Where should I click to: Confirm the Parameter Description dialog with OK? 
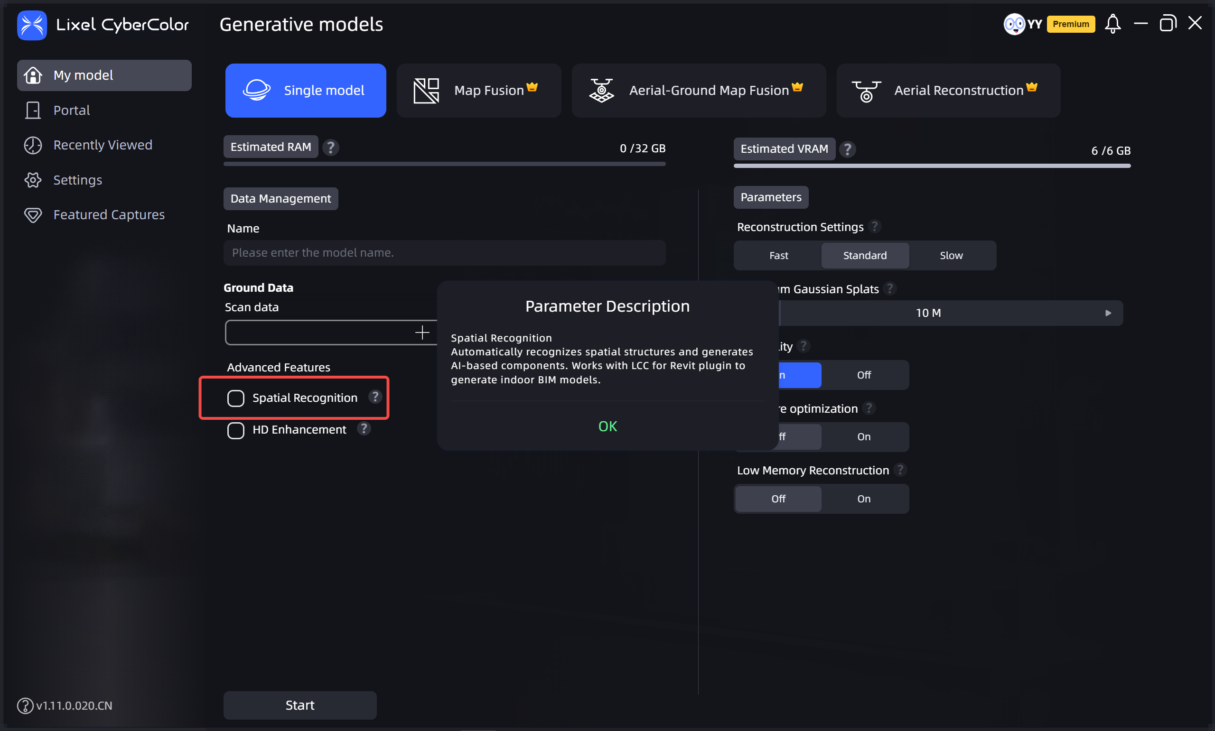[x=607, y=426]
